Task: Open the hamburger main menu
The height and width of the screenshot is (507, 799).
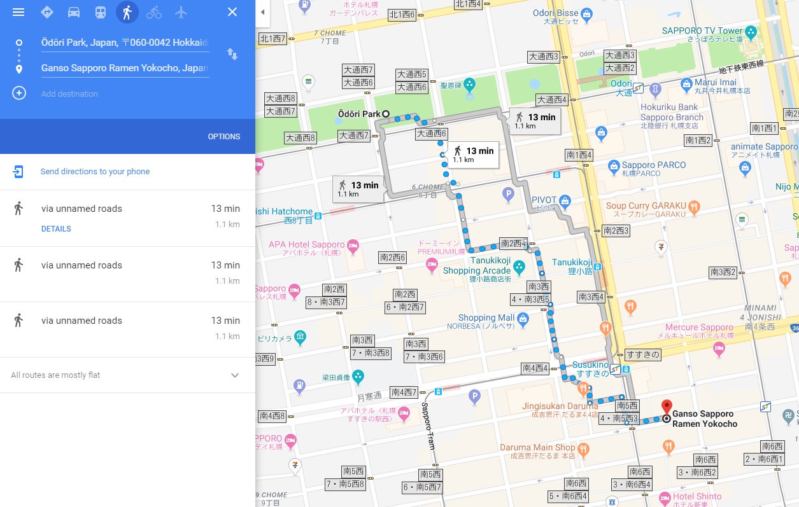Action: click(18, 12)
